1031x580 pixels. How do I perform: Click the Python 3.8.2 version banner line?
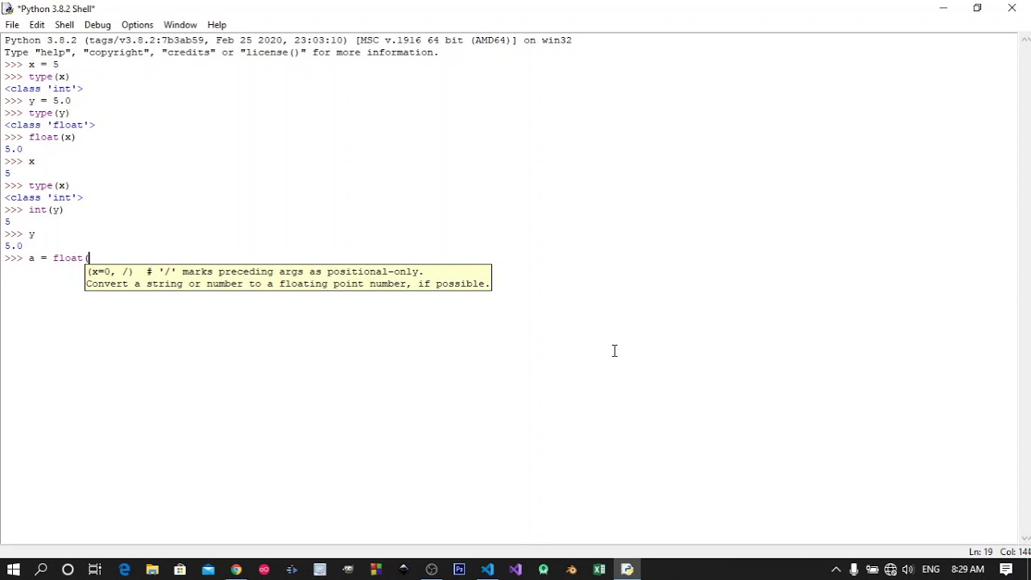coord(288,40)
